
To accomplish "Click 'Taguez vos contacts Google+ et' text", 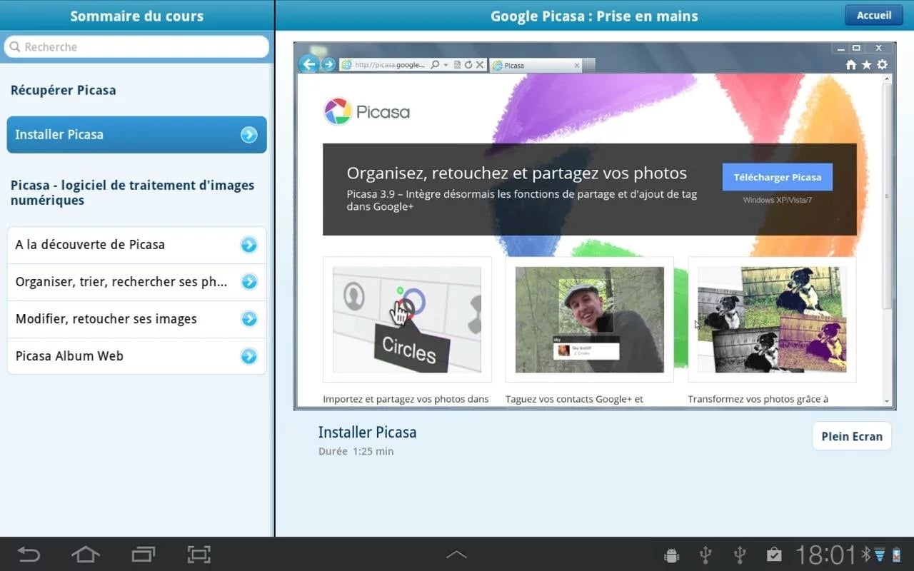I will [x=574, y=399].
